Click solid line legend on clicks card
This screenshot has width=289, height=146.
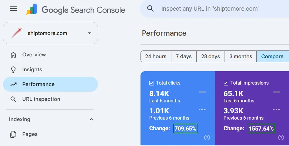coord(202,92)
